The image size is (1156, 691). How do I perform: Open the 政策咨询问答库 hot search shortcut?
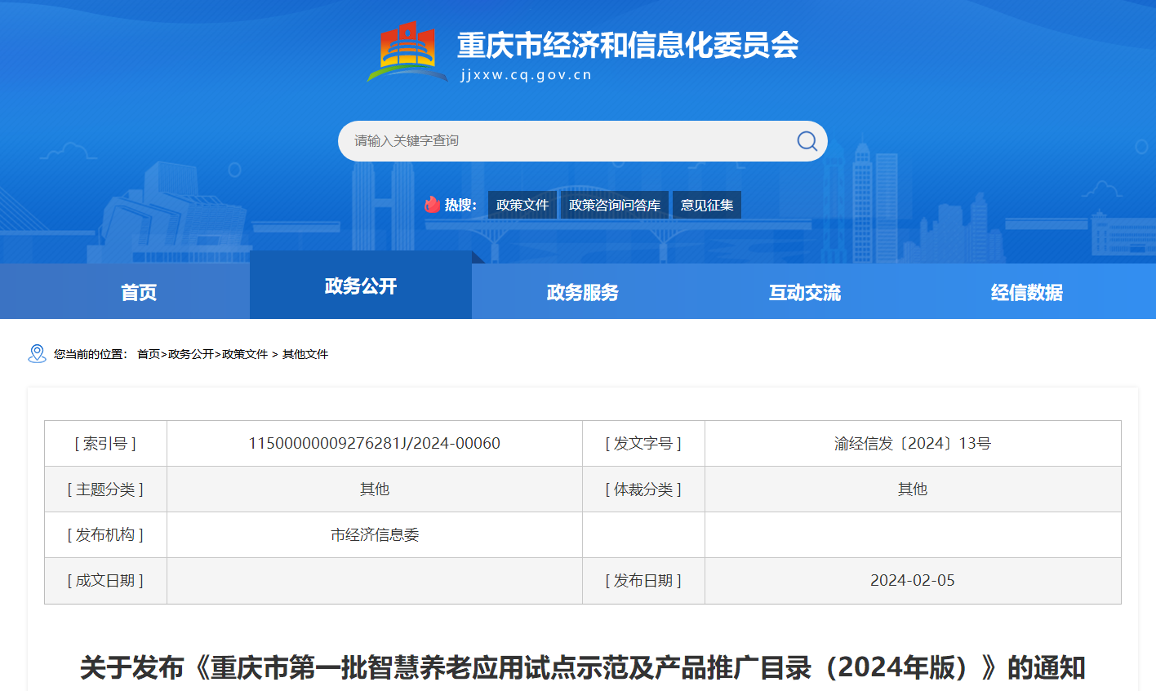[614, 205]
